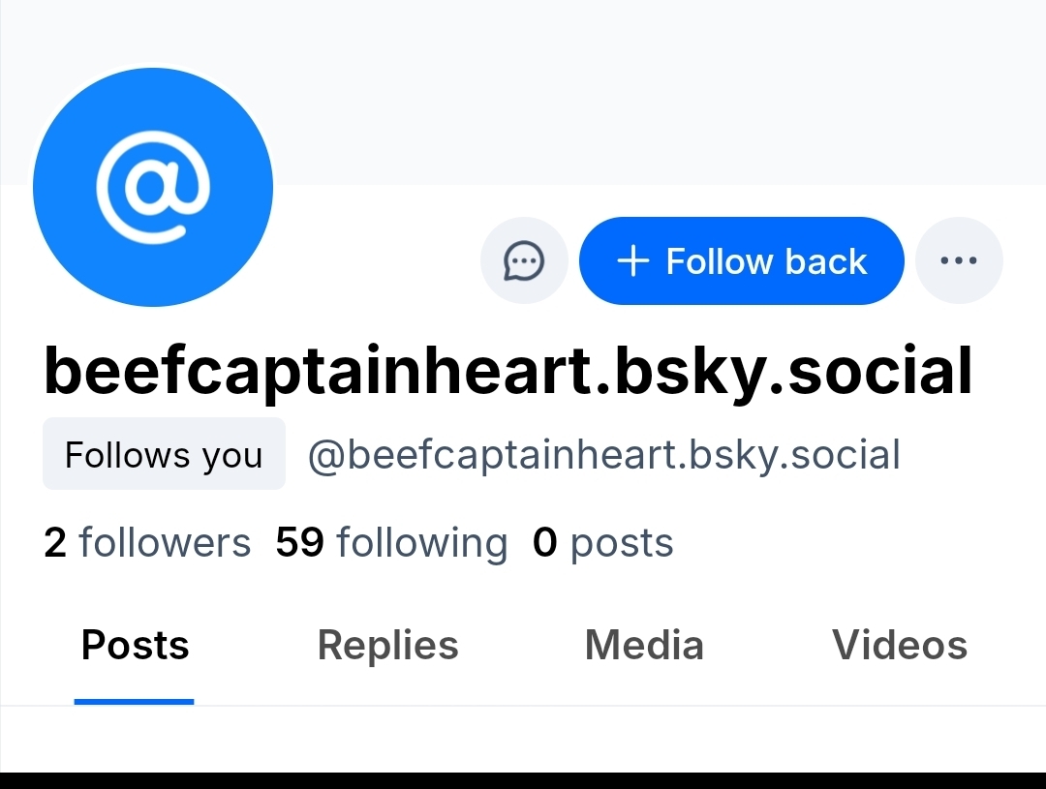Click the gray @beefcaptainheart.bsky.social handle
1046x789 pixels.
click(x=603, y=454)
